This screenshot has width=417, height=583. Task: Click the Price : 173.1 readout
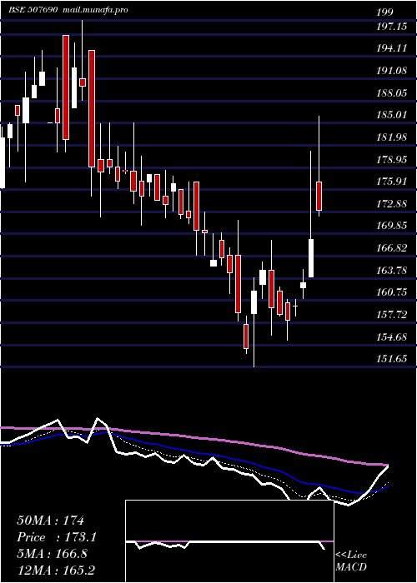pos(57,537)
